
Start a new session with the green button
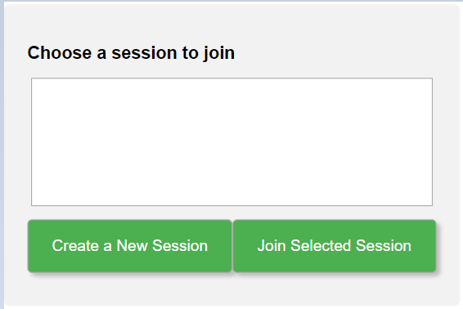click(129, 246)
